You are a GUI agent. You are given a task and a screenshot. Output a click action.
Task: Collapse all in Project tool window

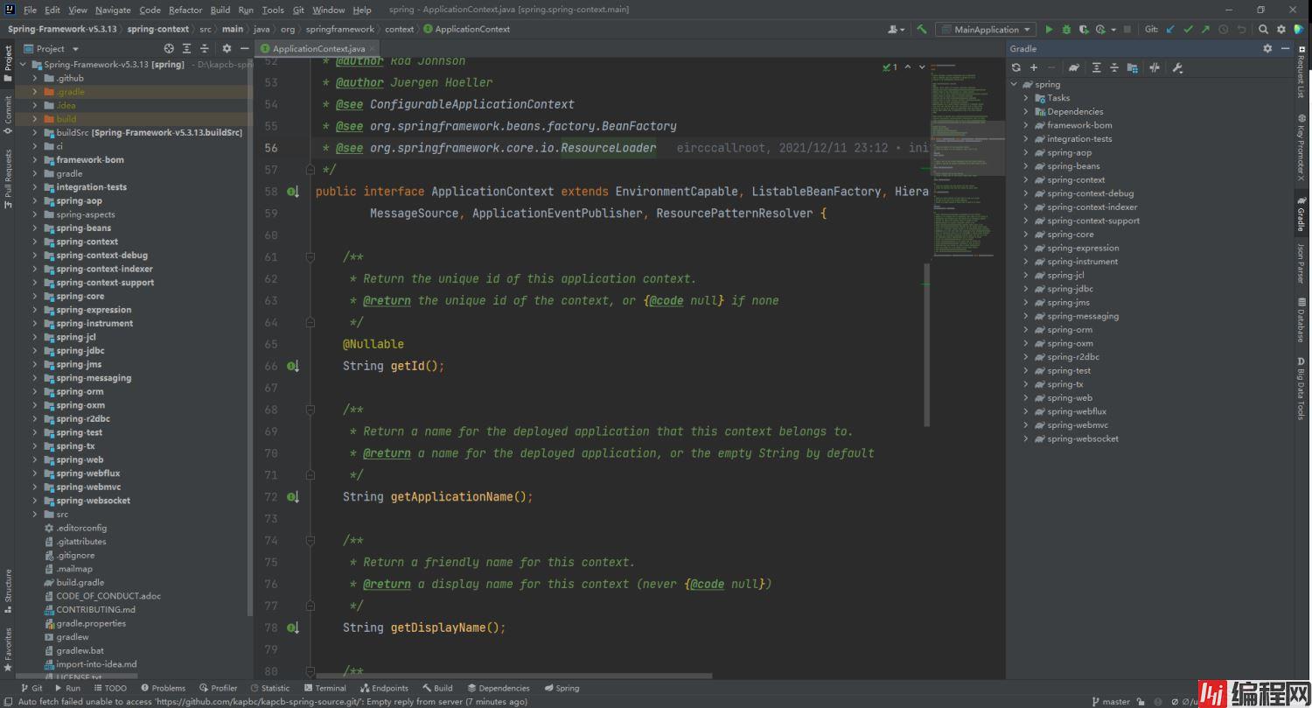pyautogui.click(x=205, y=48)
